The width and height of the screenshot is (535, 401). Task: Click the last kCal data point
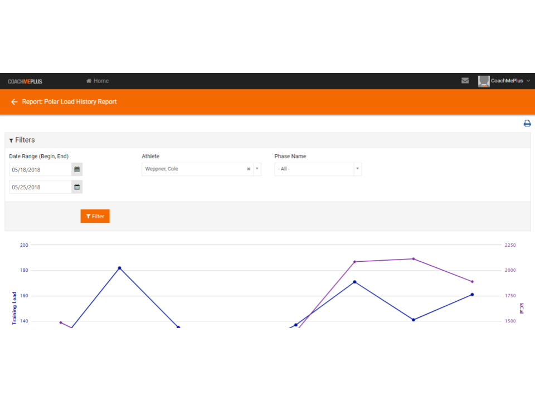click(x=472, y=282)
